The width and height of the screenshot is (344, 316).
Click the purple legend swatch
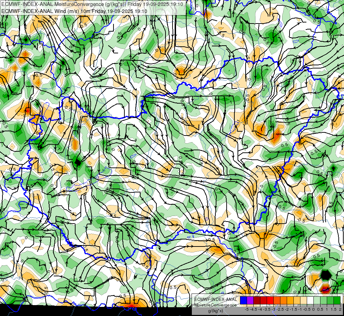[250, 300]
